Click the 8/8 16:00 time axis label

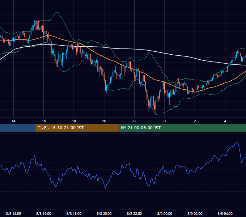pos(44,213)
